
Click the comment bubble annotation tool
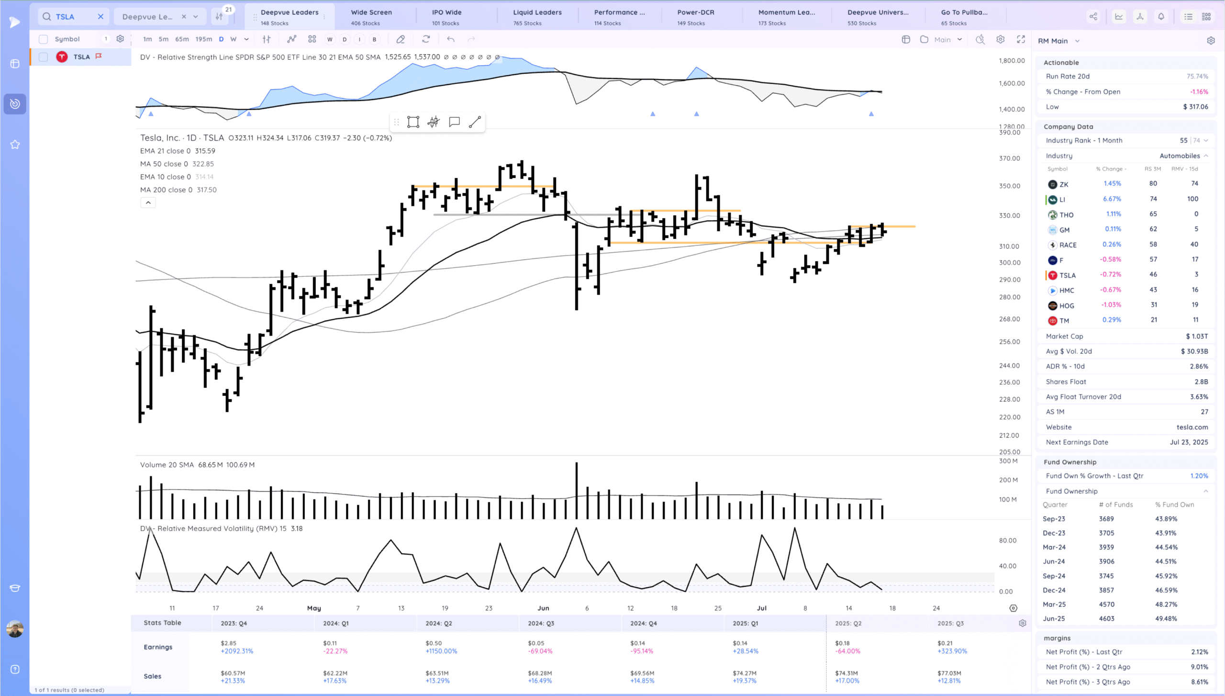[454, 122]
